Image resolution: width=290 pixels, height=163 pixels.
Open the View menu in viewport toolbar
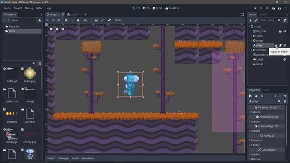pos(118,20)
